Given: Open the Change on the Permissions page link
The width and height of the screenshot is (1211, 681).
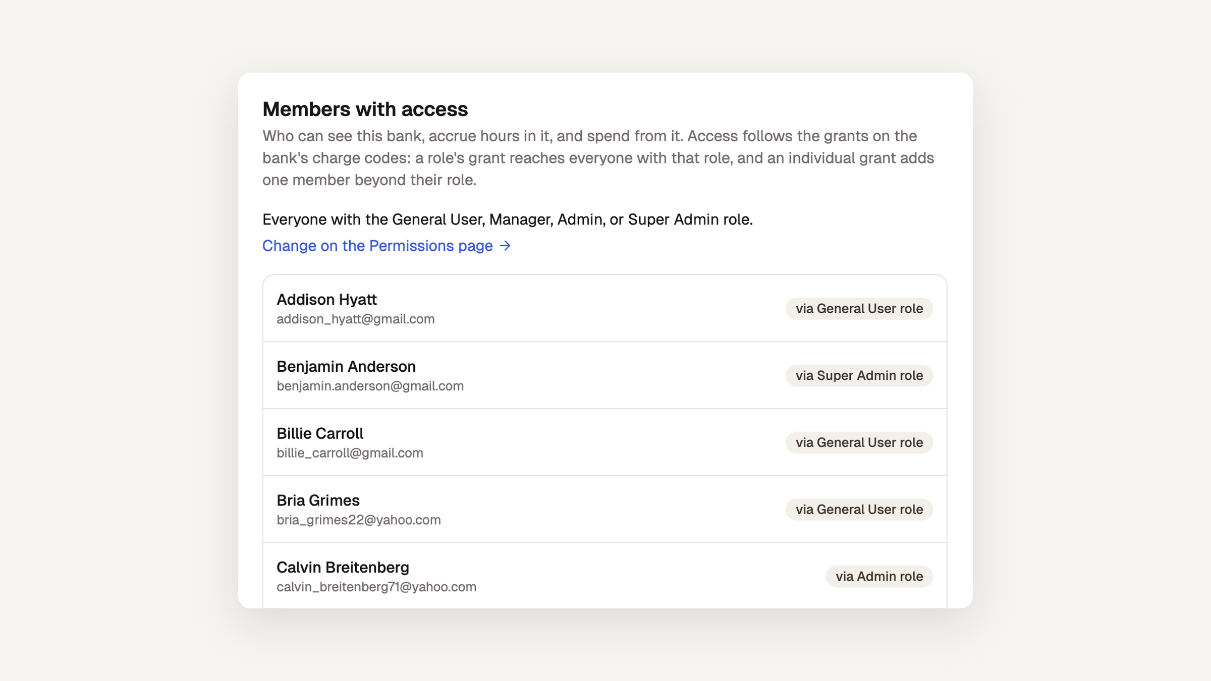Looking at the screenshot, I should coord(387,246).
